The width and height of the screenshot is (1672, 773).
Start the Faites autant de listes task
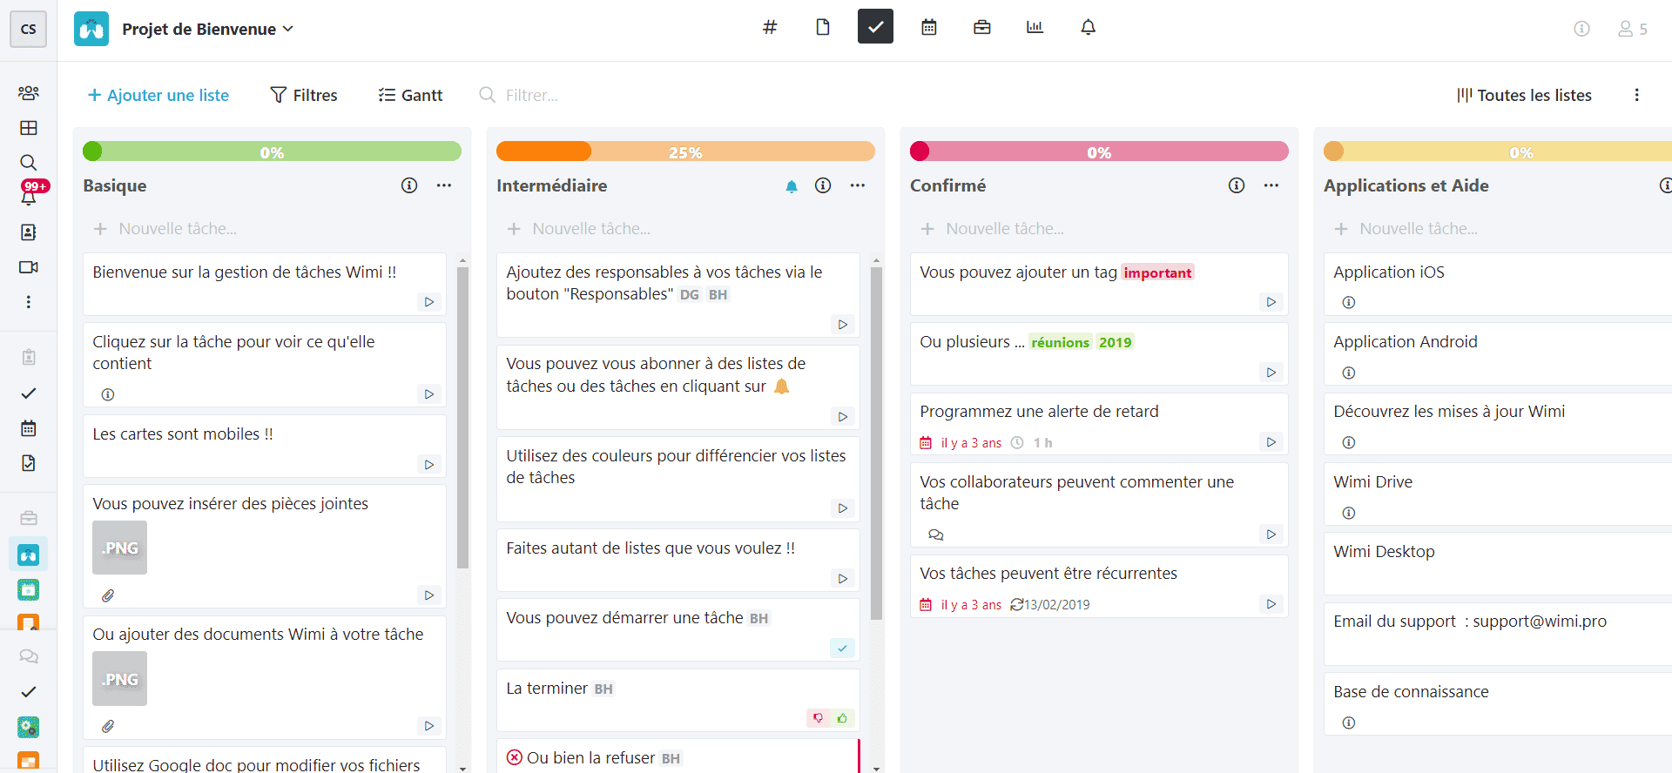click(843, 579)
